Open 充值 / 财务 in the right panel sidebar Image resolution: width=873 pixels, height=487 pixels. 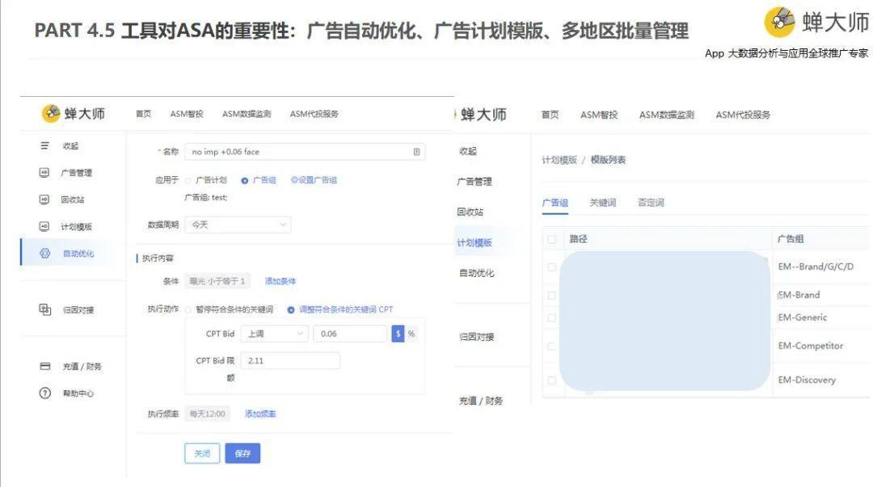coord(480,401)
